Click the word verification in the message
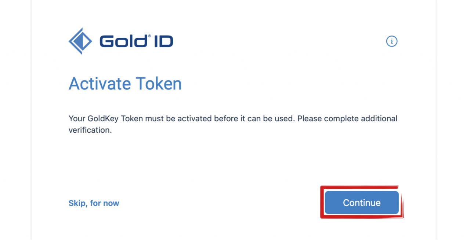 pos(90,130)
